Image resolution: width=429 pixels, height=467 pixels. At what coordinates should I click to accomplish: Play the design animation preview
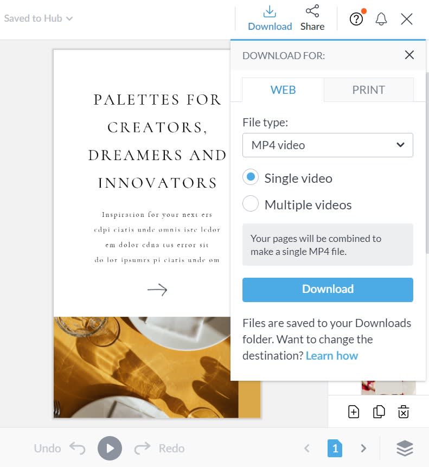pos(110,448)
